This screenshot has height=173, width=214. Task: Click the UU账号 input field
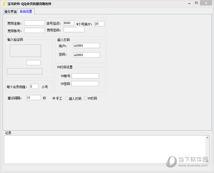[85, 76]
